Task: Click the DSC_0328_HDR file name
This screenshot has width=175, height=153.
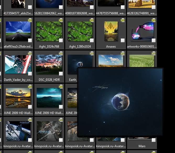Action: click(x=49, y=80)
